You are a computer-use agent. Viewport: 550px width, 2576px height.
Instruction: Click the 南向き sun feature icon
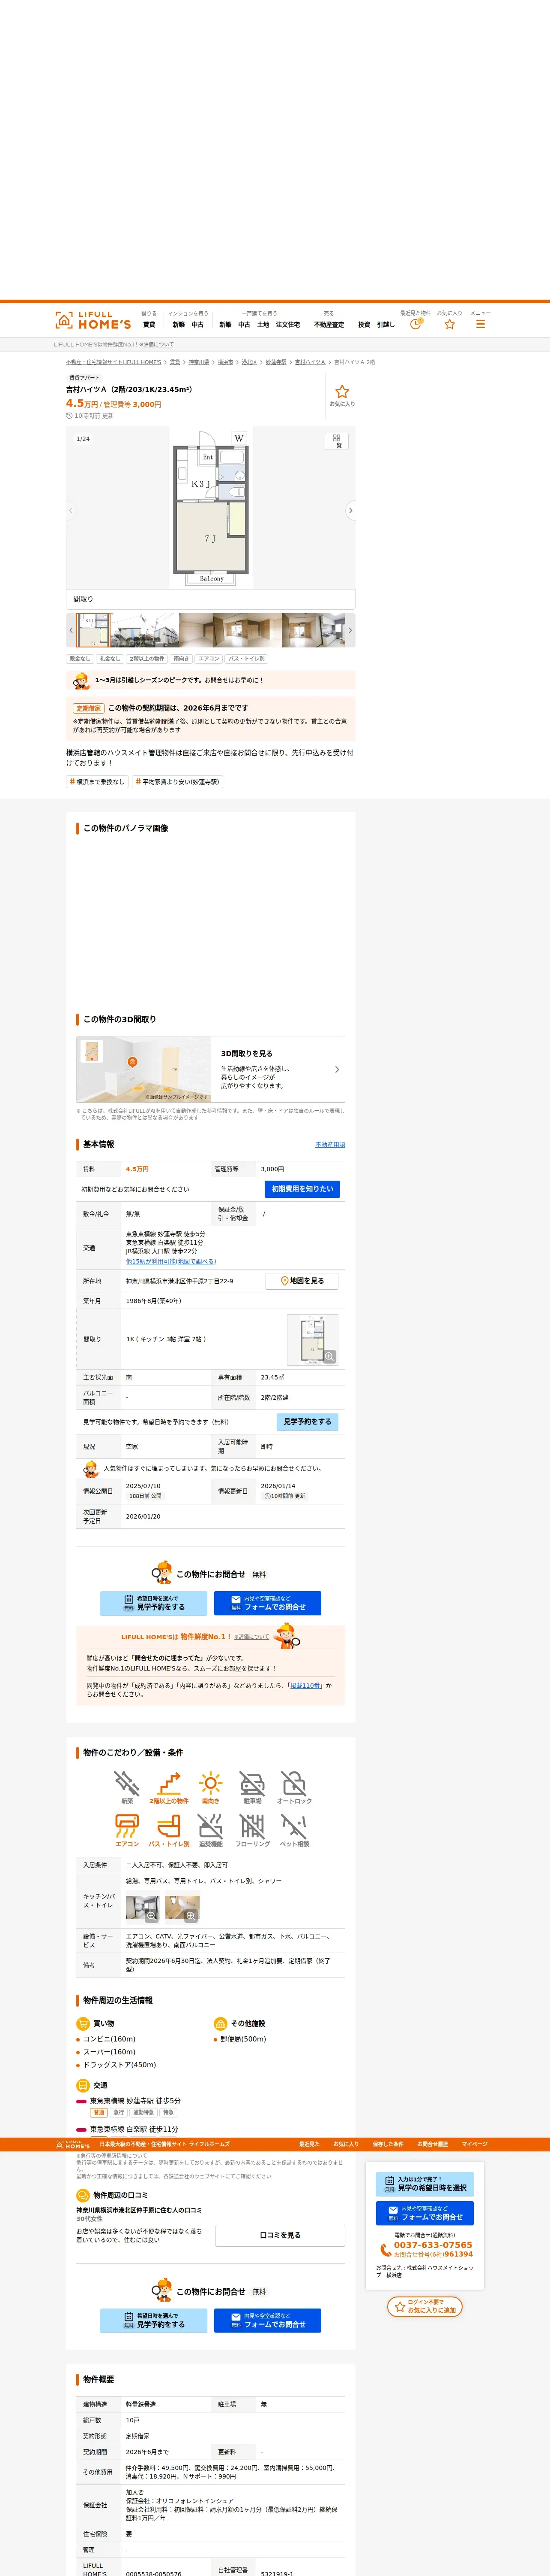tap(211, 1788)
